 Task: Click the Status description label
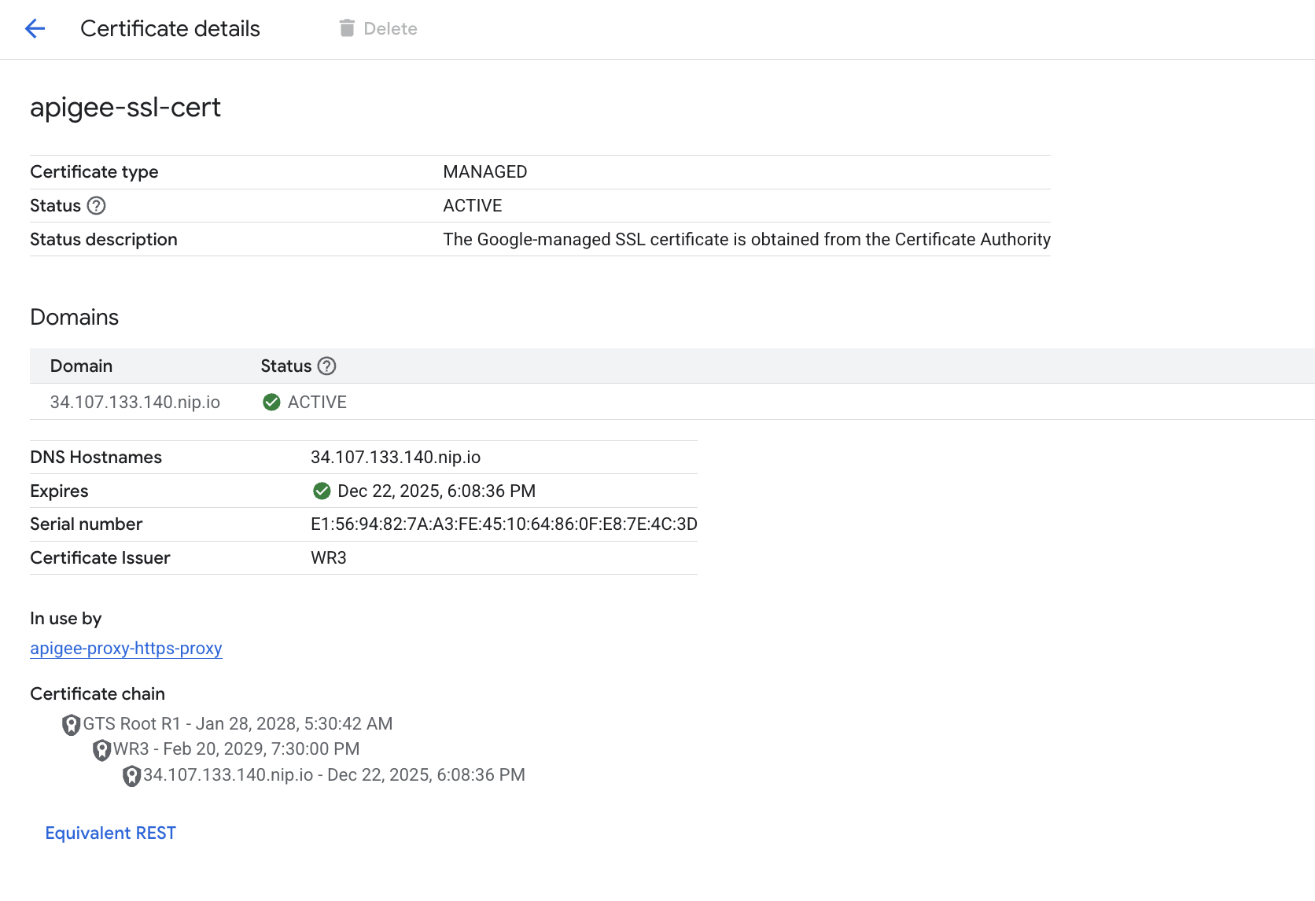pos(104,240)
